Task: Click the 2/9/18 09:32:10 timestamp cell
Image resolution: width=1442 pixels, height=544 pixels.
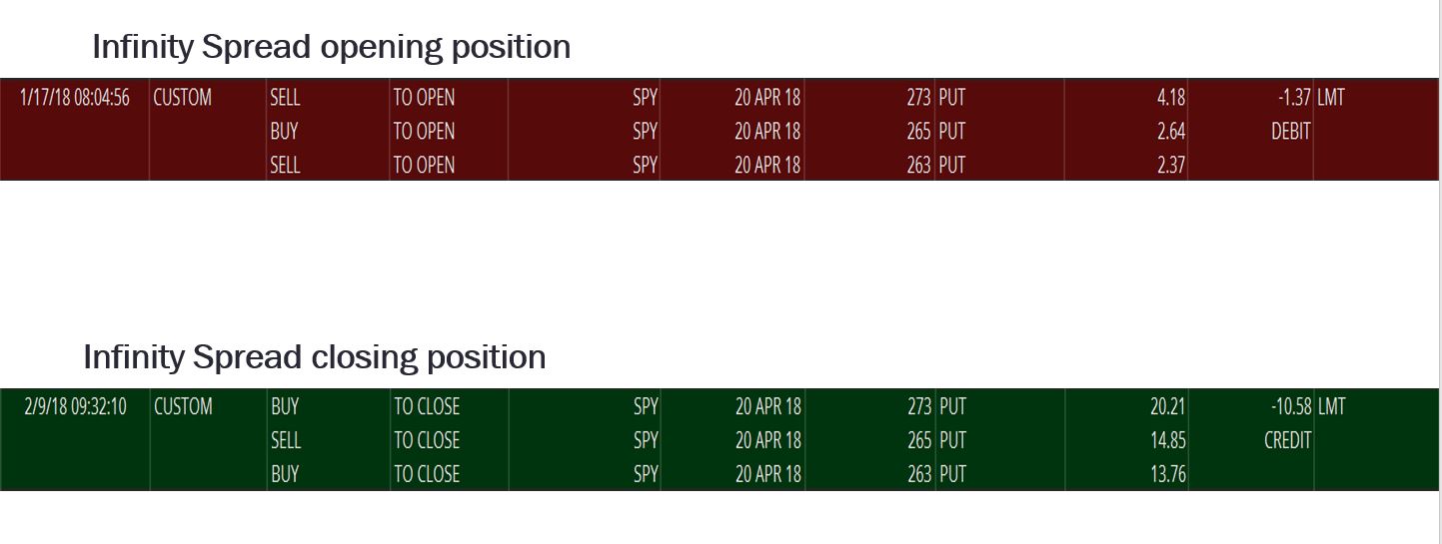Action: 75,407
